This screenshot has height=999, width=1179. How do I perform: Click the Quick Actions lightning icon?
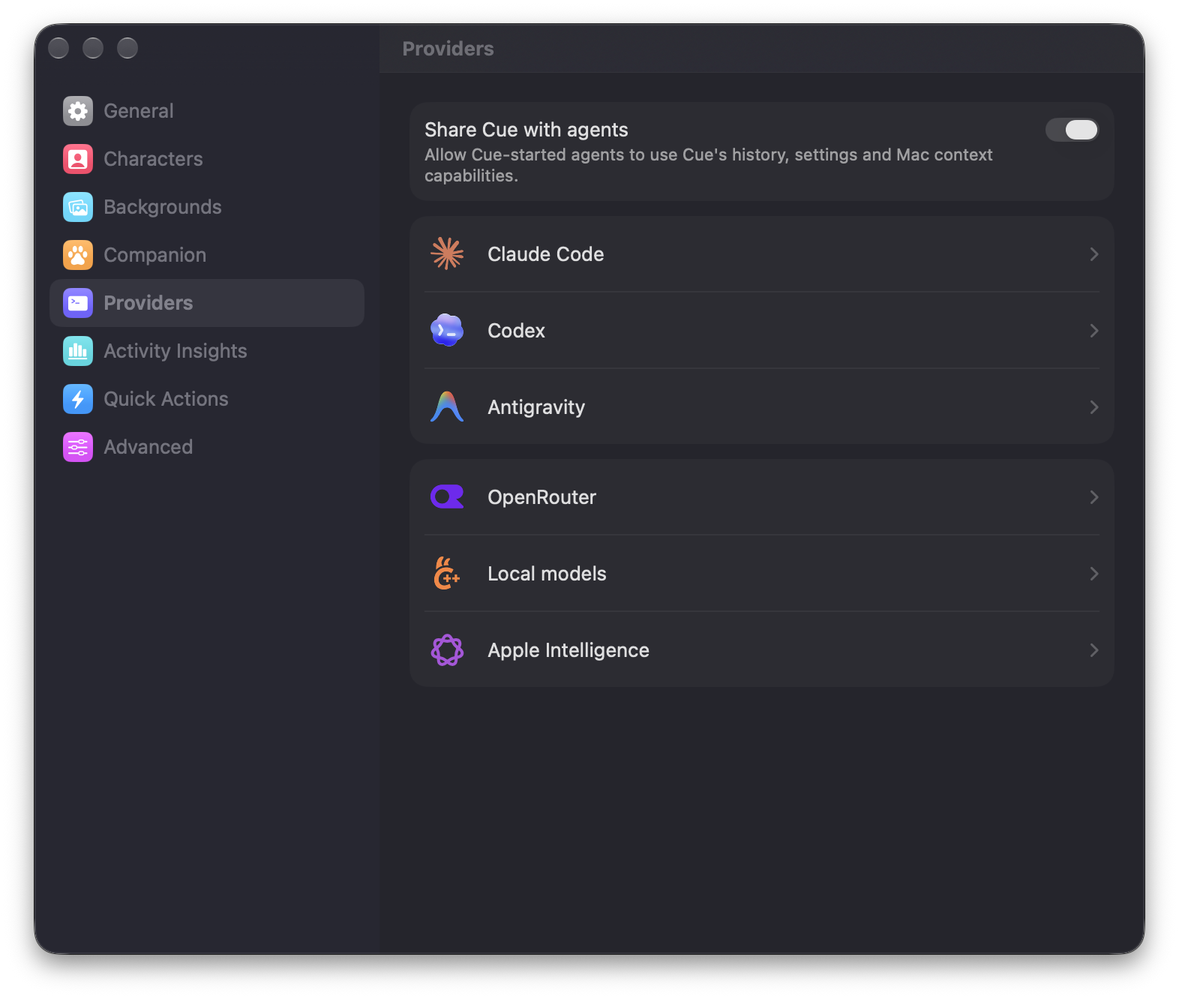[x=78, y=399]
